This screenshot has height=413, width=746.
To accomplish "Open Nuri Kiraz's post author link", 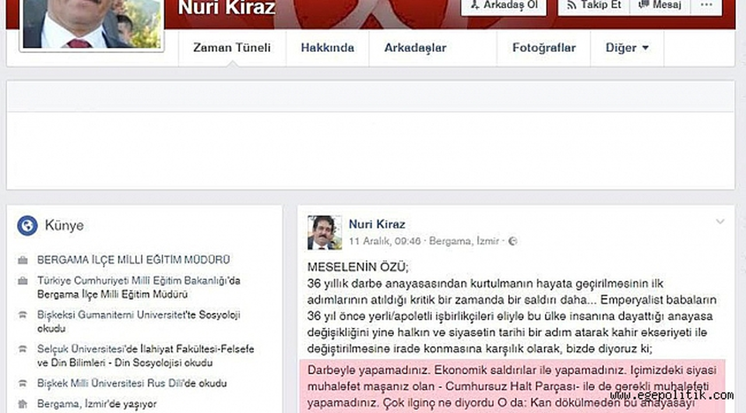I will point(377,224).
